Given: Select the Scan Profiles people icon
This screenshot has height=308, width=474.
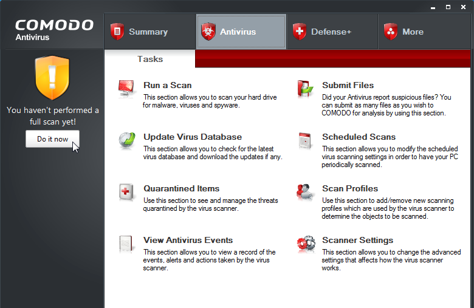Looking at the screenshot, I should (304, 191).
